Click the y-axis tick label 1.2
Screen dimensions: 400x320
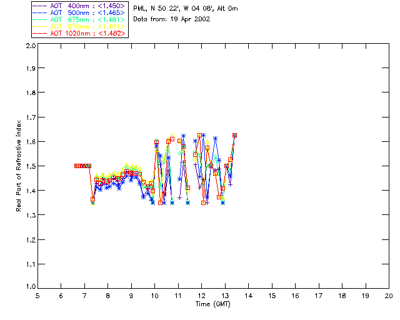31,240
